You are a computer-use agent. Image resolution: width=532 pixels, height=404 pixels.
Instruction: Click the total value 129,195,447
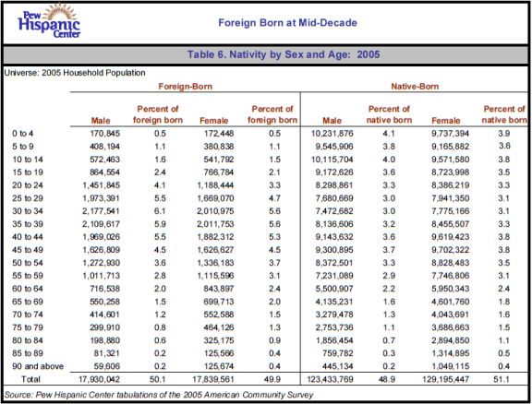pos(445,379)
